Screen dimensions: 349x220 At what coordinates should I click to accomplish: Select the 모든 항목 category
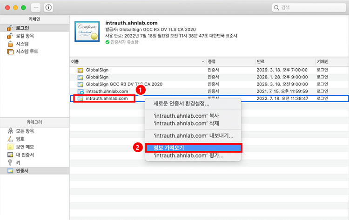pyautogui.click(x=34, y=131)
